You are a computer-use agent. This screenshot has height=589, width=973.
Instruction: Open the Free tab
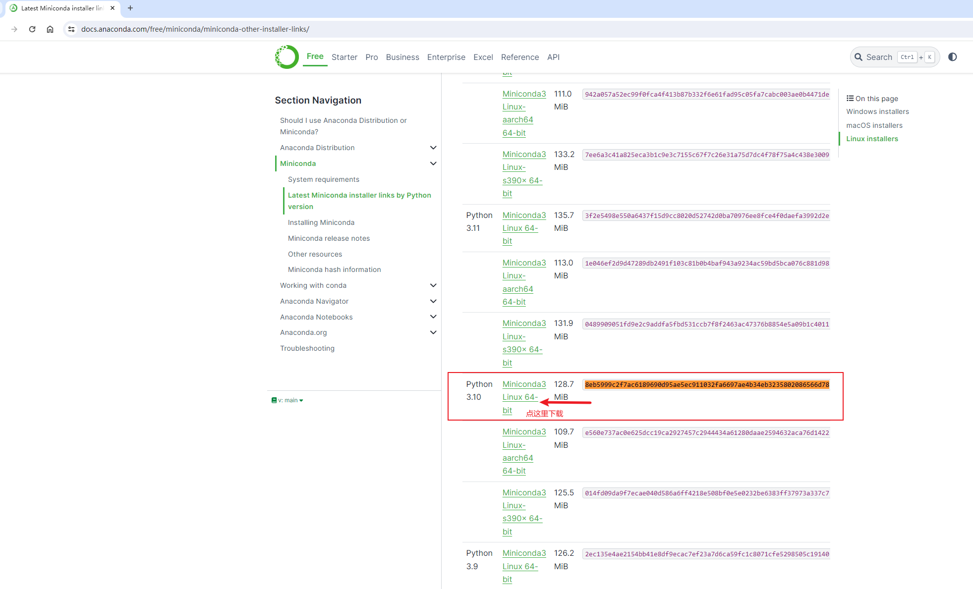pyautogui.click(x=315, y=56)
